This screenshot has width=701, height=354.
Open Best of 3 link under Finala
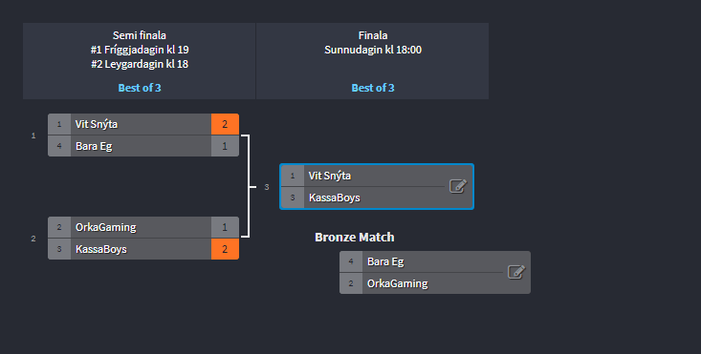[373, 88]
